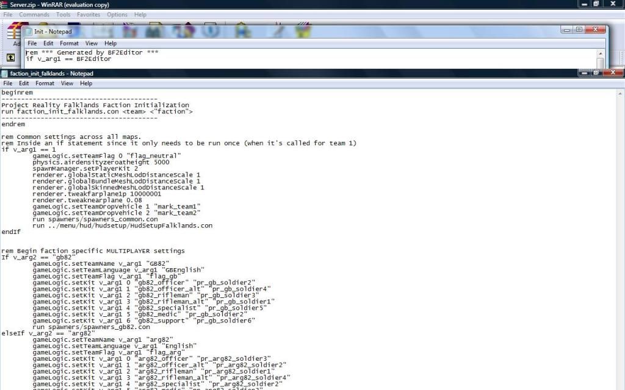The height and width of the screenshot is (390, 625).
Task: Open Format menu in Init Notepad
Action: click(69, 44)
